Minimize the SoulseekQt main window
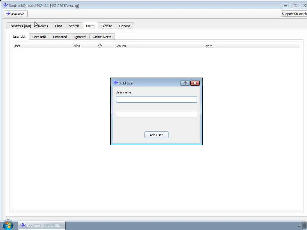Image resolution: width=307 pixels, height=230 pixels. tap(285, 6)
